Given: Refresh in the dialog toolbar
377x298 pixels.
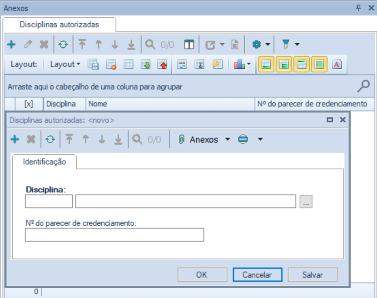Looking at the screenshot, I should pos(50,140).
